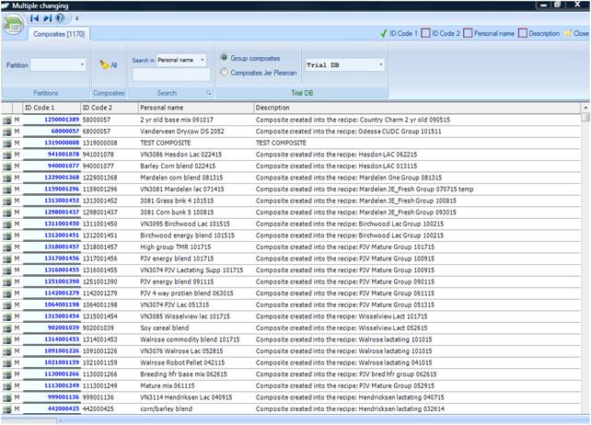Click row icon for Barley Corn blend 022415
Screen dimensions: 591x425
tap(6, 167)
